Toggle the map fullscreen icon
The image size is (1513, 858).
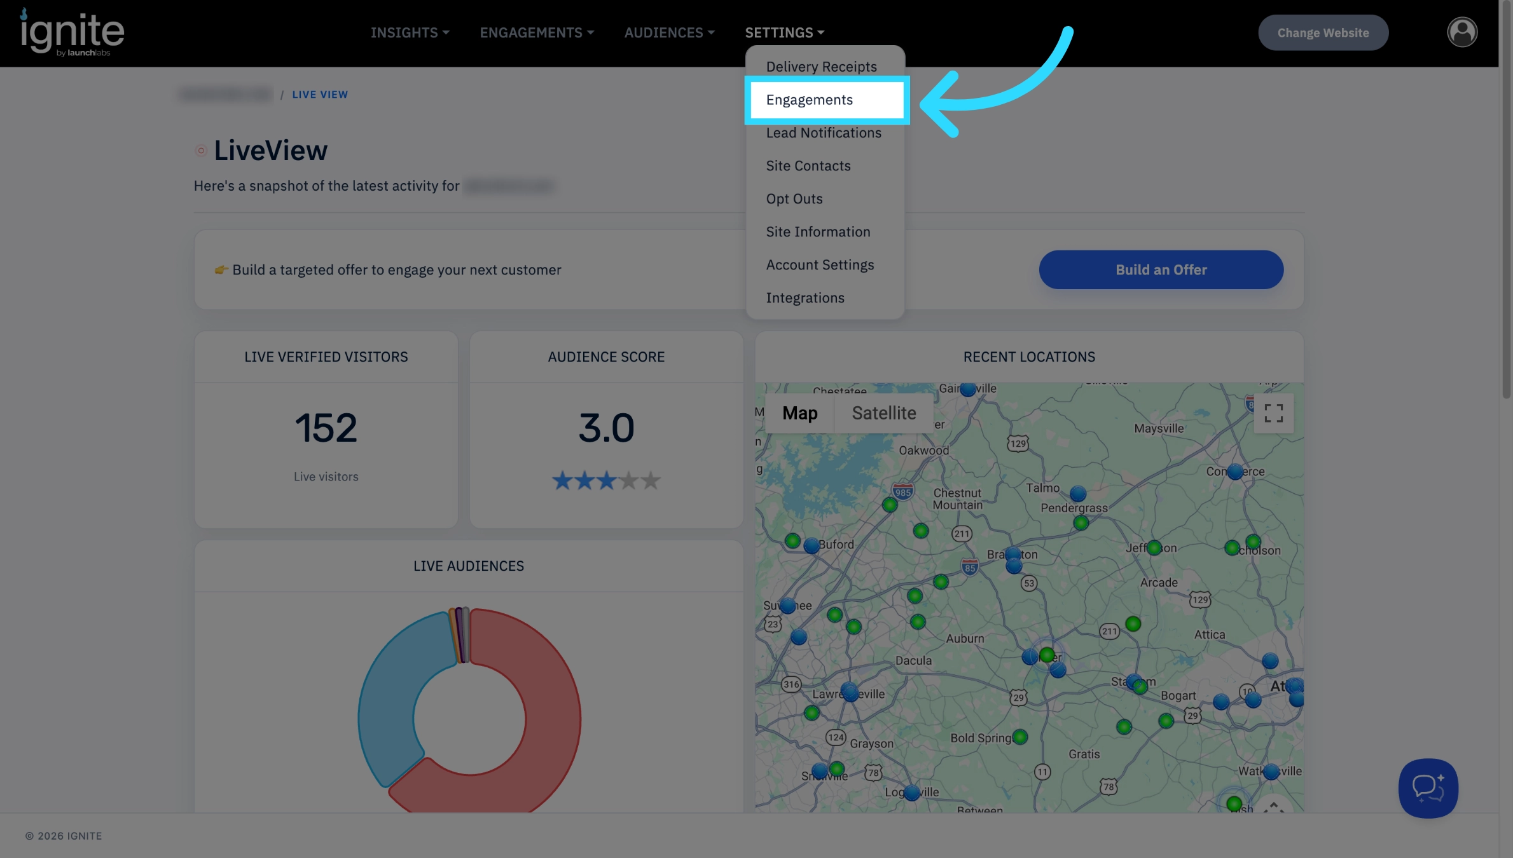click(x=1273, y=413)
